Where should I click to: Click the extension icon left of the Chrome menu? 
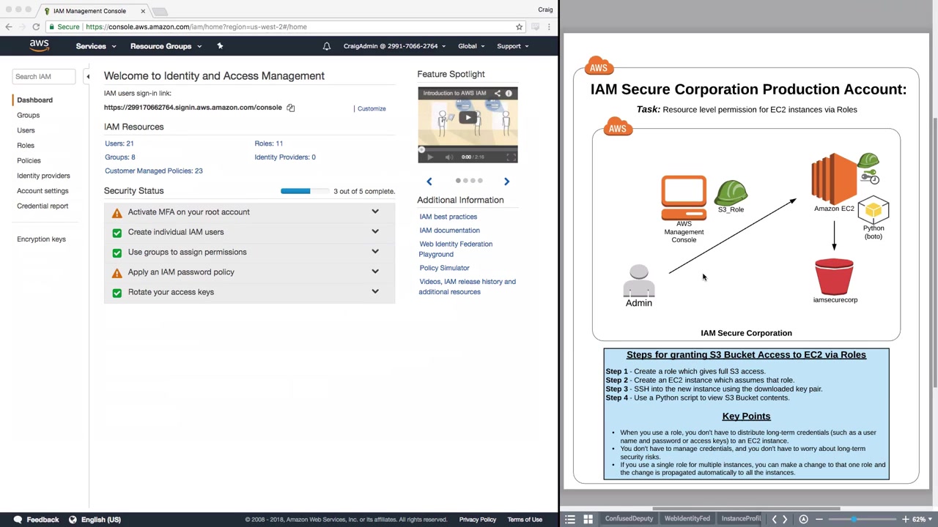pyautogui.click(x=535, y=27)
